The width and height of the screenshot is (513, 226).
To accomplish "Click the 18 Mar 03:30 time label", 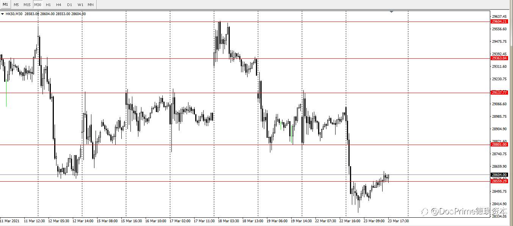I will [228, 221].
